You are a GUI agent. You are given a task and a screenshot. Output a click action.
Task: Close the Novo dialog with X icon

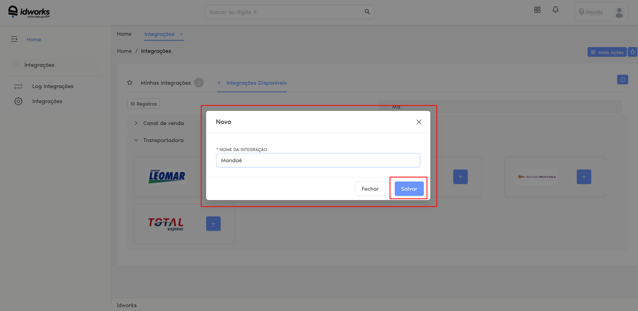[x=419, y=122]
